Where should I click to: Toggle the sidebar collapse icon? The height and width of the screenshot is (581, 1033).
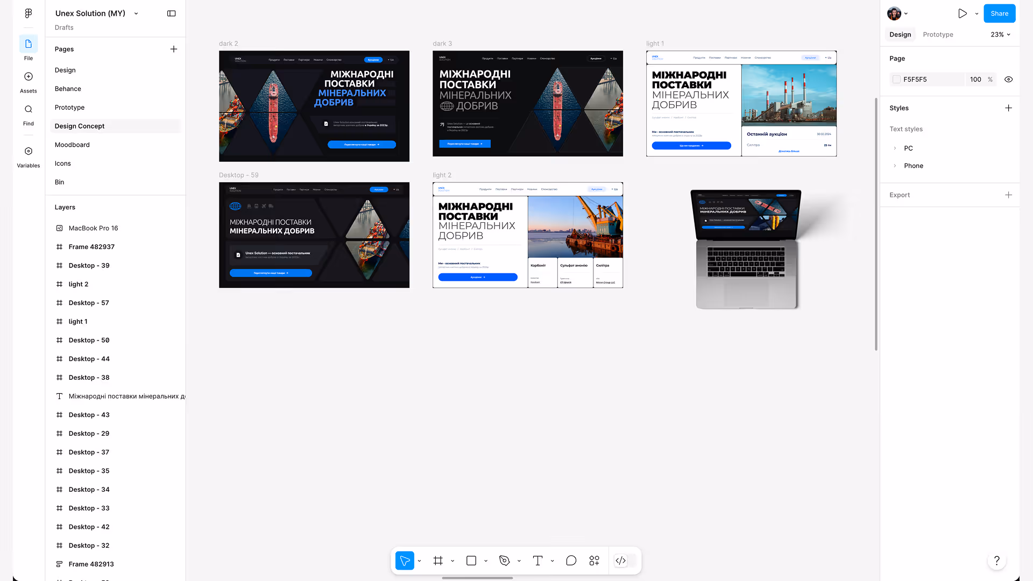pos(172,13)
